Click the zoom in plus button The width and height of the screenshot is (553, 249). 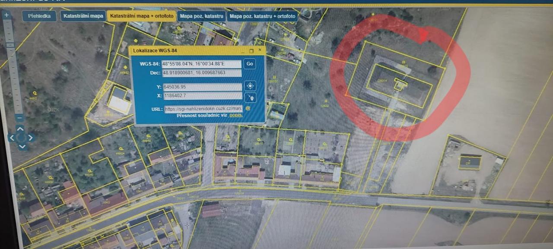point(6,15)
